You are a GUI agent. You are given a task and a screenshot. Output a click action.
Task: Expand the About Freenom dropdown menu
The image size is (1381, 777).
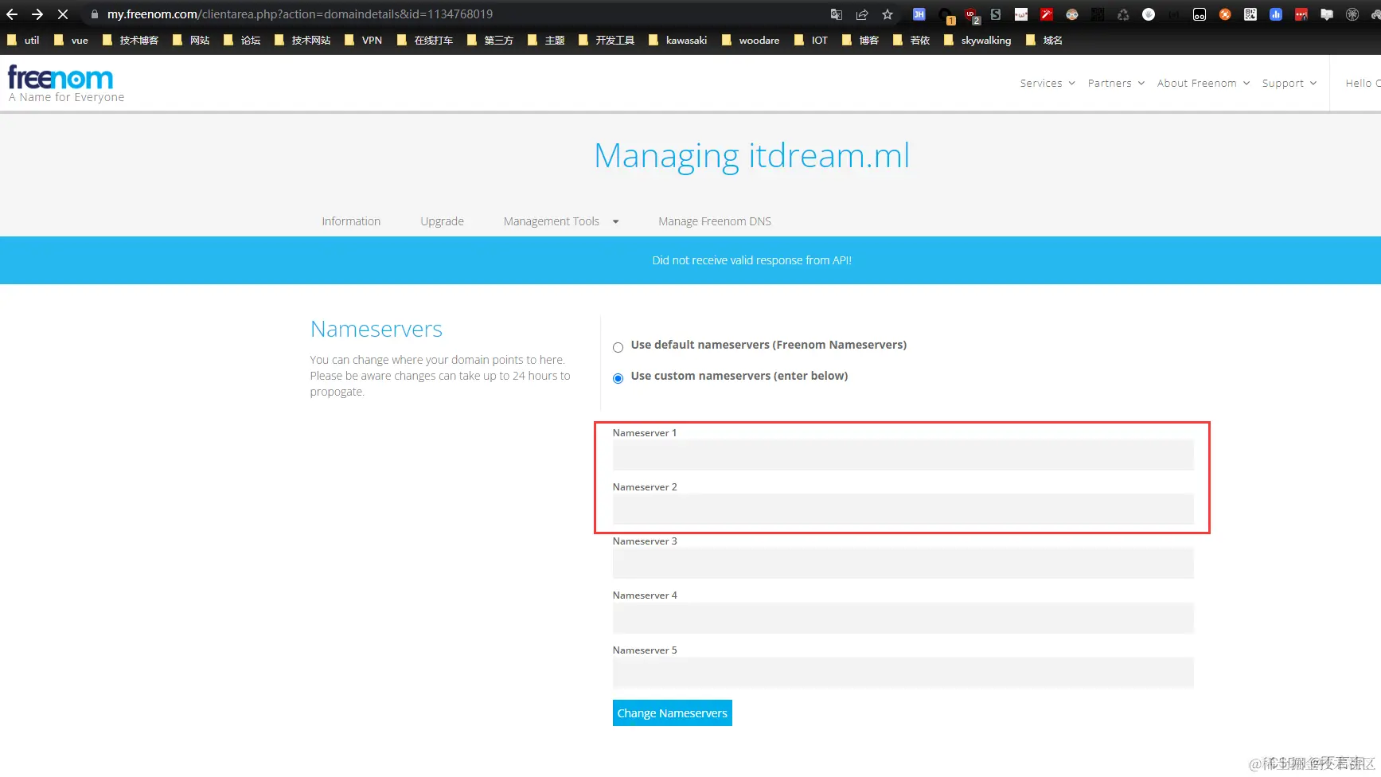click(x=1203, y=83)
